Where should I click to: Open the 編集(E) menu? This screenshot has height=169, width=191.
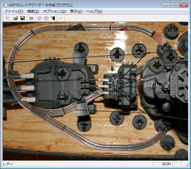coord(33,11)
